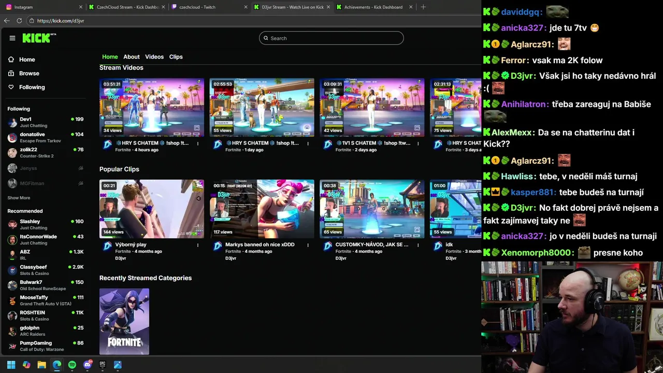Open options for video streamed 2 days ago

point(418,144)
